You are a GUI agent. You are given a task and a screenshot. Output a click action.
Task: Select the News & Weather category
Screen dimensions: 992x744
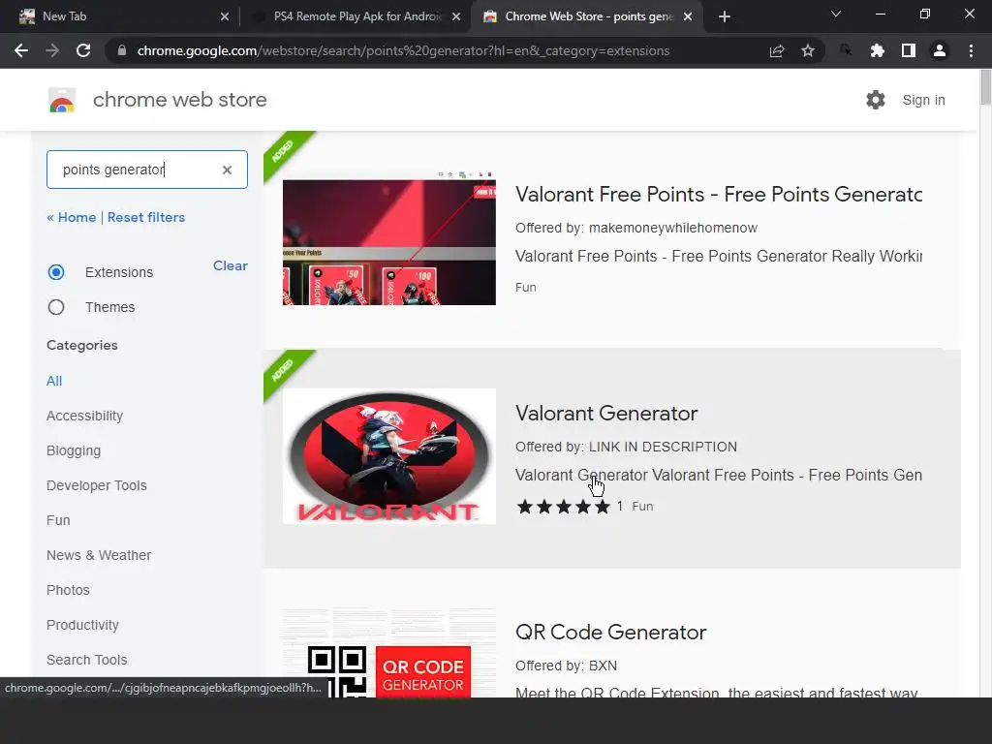tap(99, 555)
